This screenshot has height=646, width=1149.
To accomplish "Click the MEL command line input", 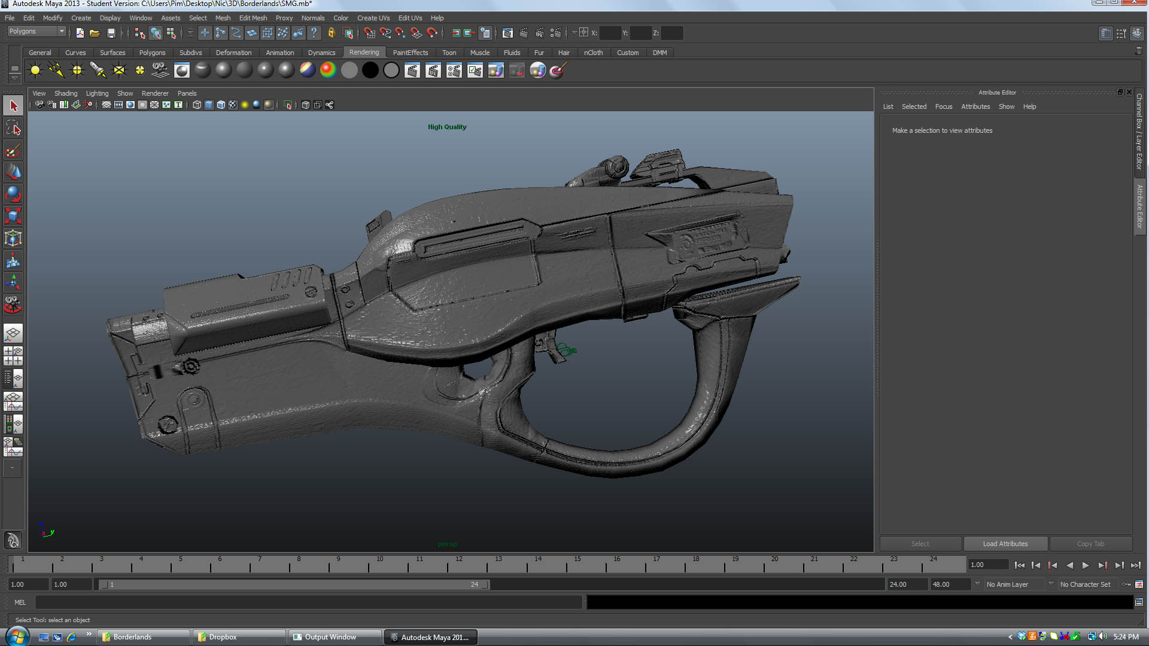I will coord(309,602).
